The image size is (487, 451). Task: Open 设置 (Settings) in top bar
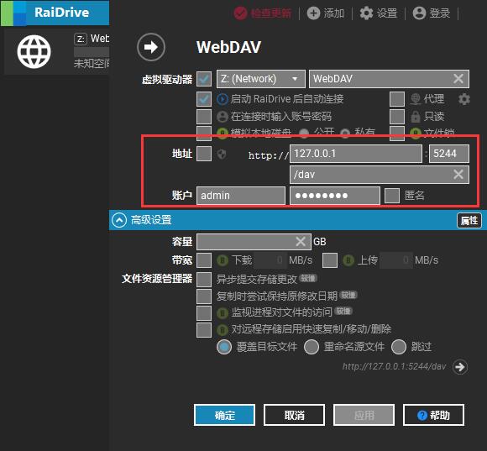379,13
